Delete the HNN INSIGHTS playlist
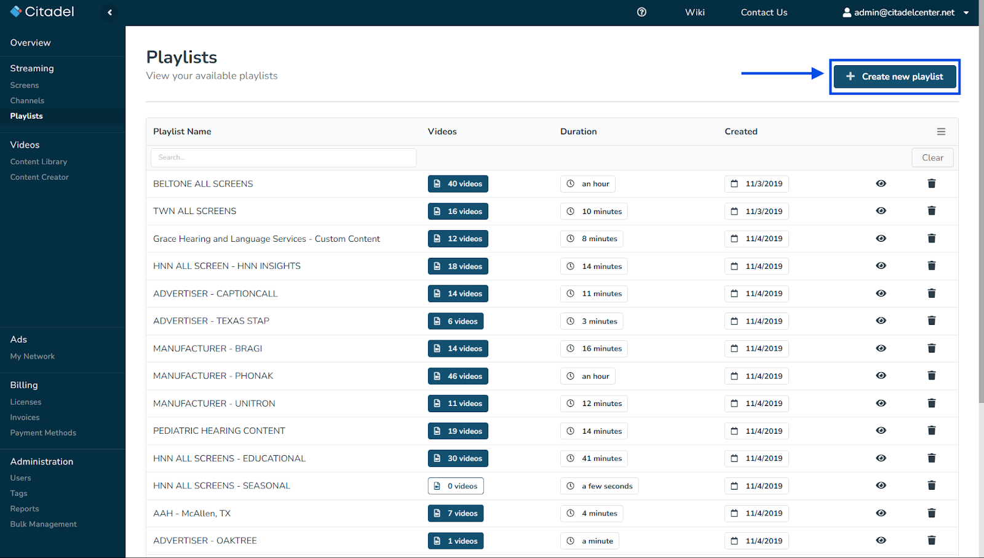Screen dimensions: 984x558 (x=932, y=266)
